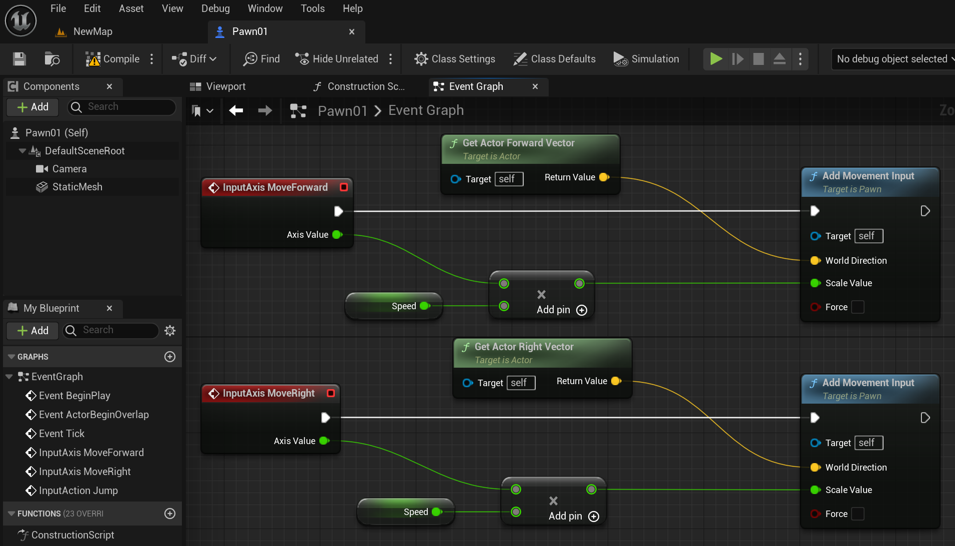Close the Event Graph tab
955x546 pixels.
tap(535, 86)
